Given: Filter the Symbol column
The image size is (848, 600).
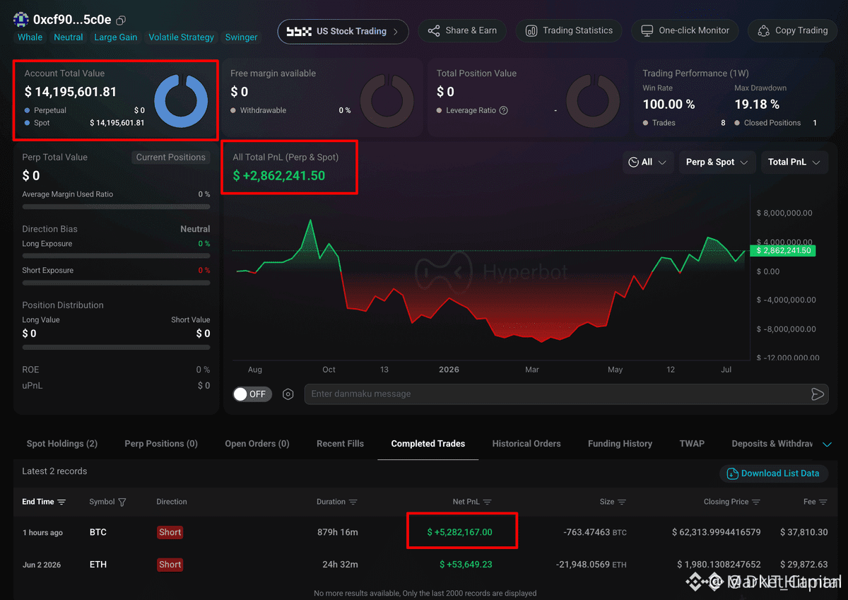Looking at the screenshot, I should pyautogui.click(x=122, y=502).
